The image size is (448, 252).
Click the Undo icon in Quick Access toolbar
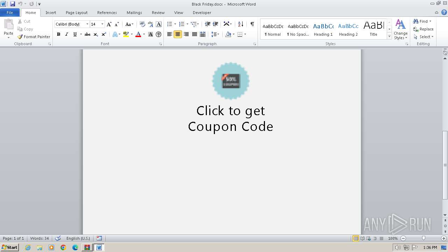[x=20, y=4]
